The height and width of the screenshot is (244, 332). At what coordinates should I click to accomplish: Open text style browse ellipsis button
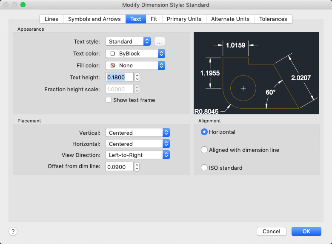[x=160, y=41]
